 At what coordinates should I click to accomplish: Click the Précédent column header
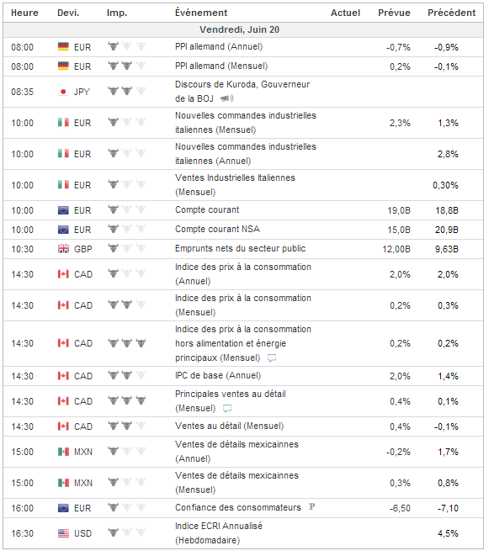click(451, 13)
